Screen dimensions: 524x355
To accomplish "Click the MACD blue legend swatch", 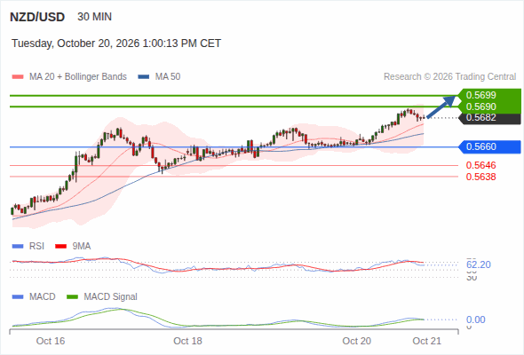I will tap(18, 297).
